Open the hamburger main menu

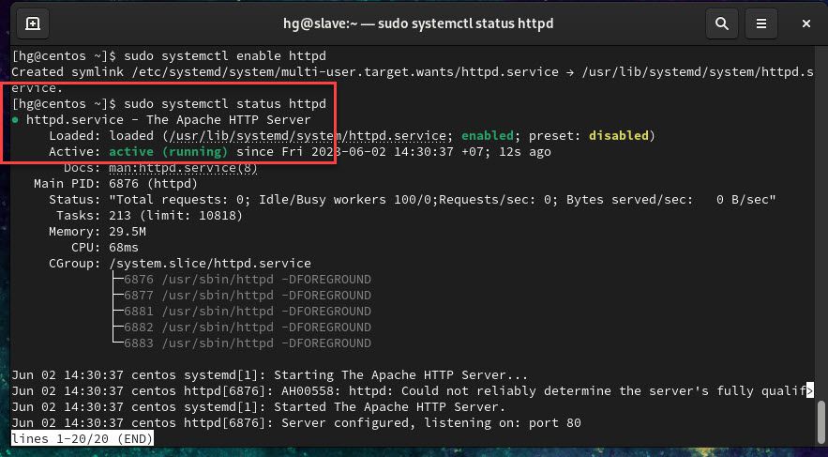click(x=760, y=23)
